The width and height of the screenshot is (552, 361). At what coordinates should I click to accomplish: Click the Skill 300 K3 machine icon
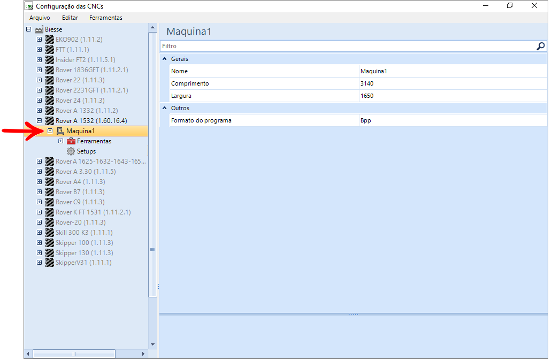pyautogui.click(x=50, y=233)
